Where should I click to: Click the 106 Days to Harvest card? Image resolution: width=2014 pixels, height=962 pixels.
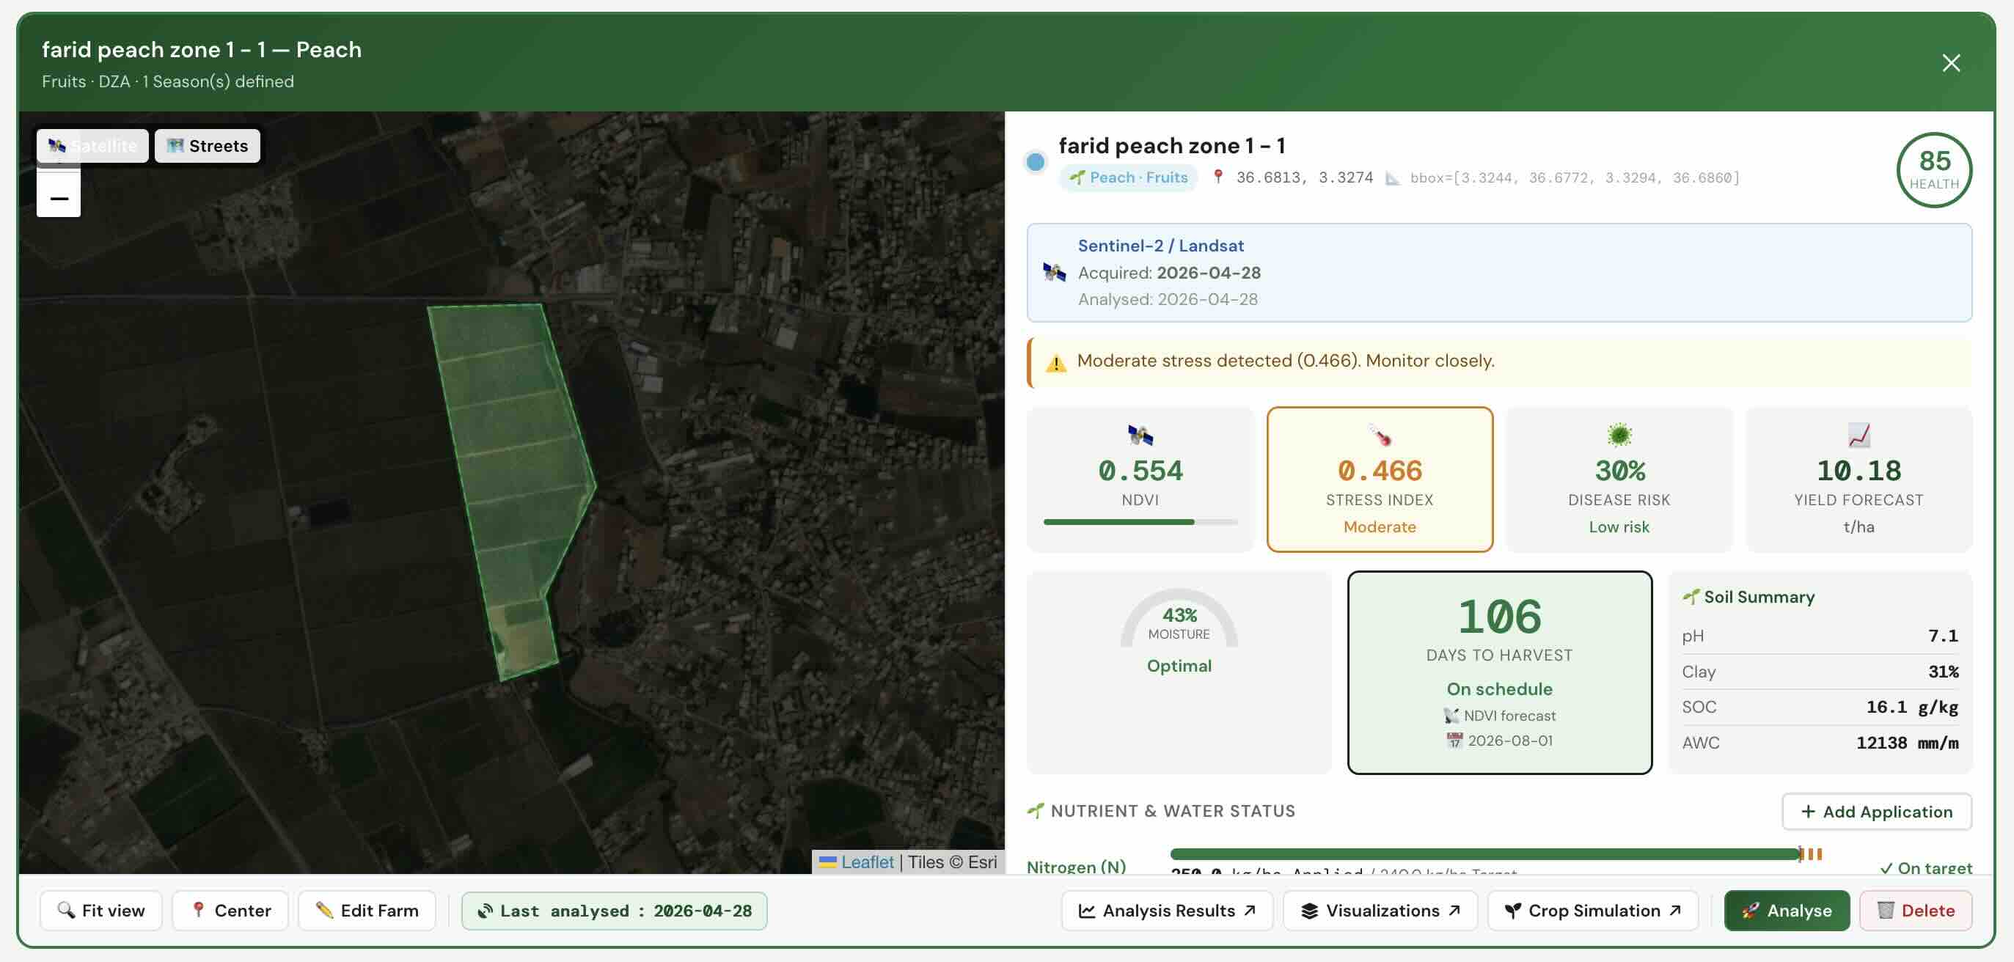pyautogui.click(x=1499, y=672)
